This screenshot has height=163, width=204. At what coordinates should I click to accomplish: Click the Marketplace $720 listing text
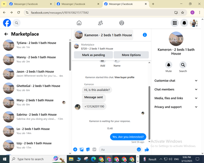point(97,48)
